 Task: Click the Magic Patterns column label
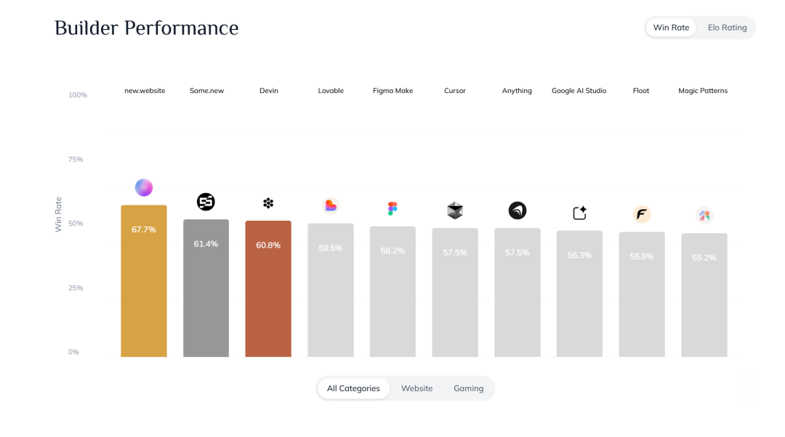(703, 91)
